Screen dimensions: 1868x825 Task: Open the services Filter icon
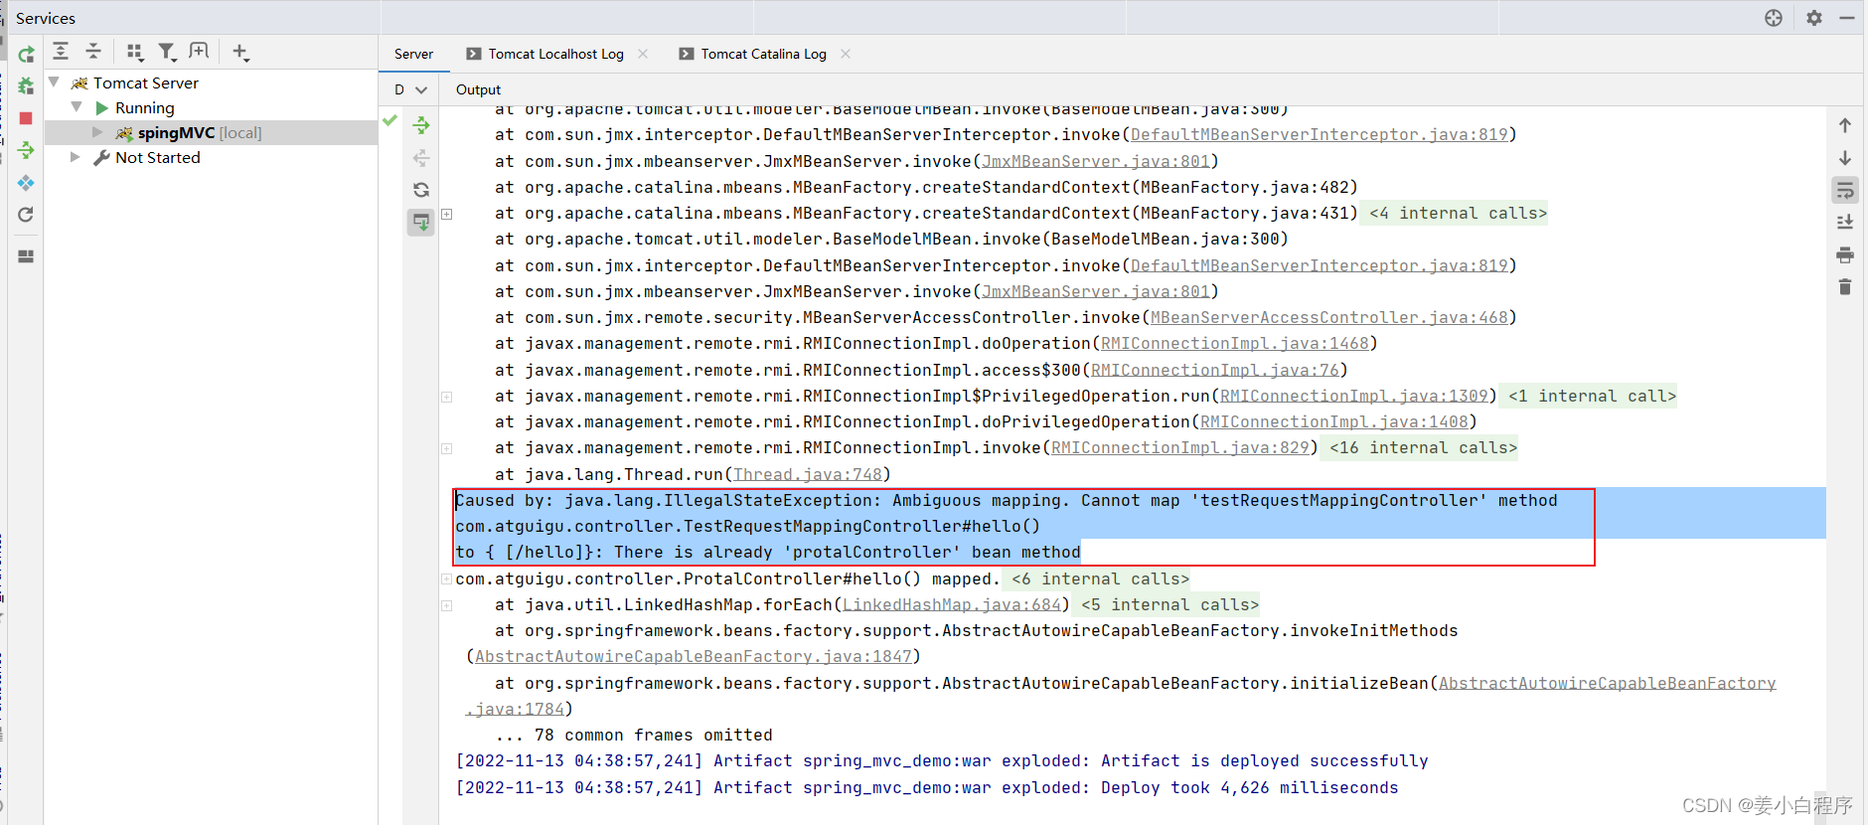coord(167,52)
